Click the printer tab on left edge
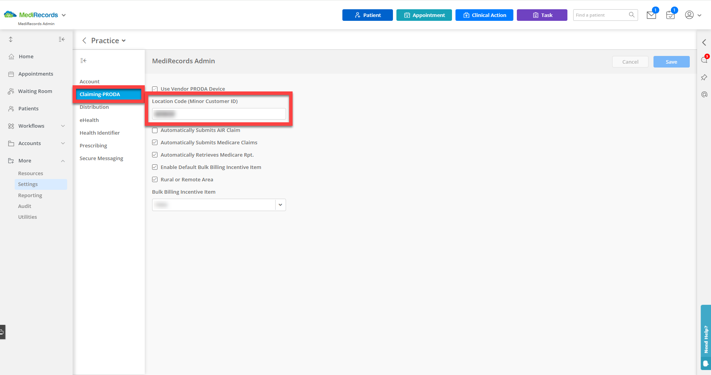 2,332
